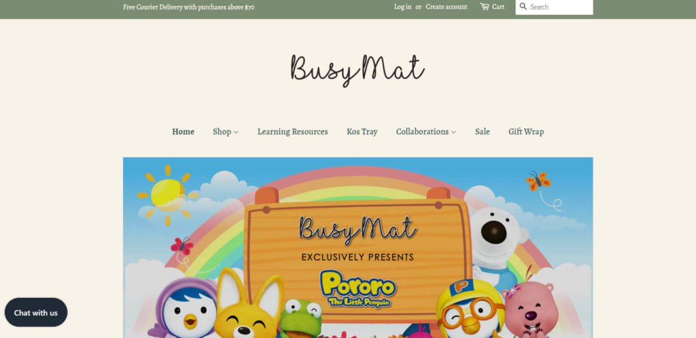696x338 pixels.
Task: Click the shopping cart icon
Action: [484, 7]
